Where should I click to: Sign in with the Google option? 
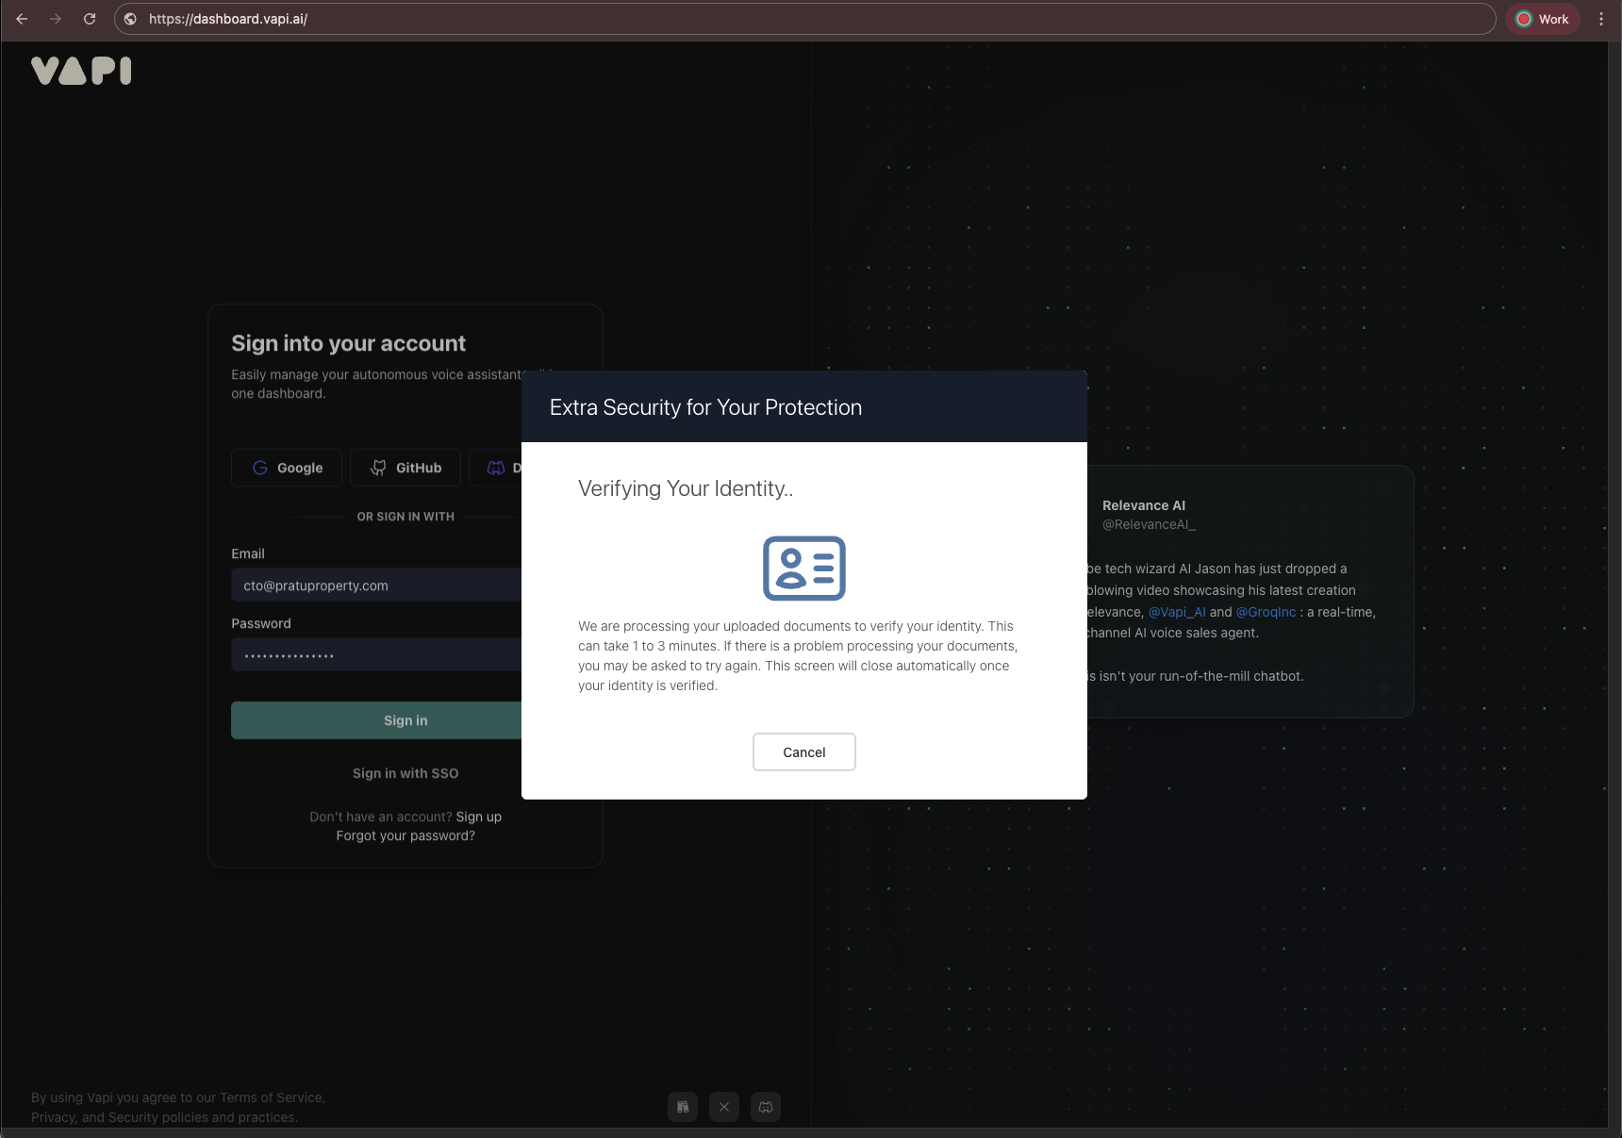coord(286,468)
